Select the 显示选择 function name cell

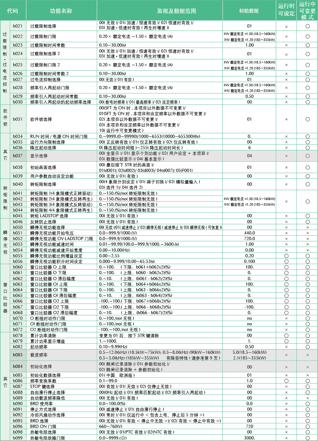pyautogui.click(x=39, y=156)
